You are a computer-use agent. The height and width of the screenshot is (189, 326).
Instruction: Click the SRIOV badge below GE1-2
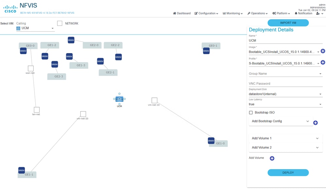click(x=45, y=56)
